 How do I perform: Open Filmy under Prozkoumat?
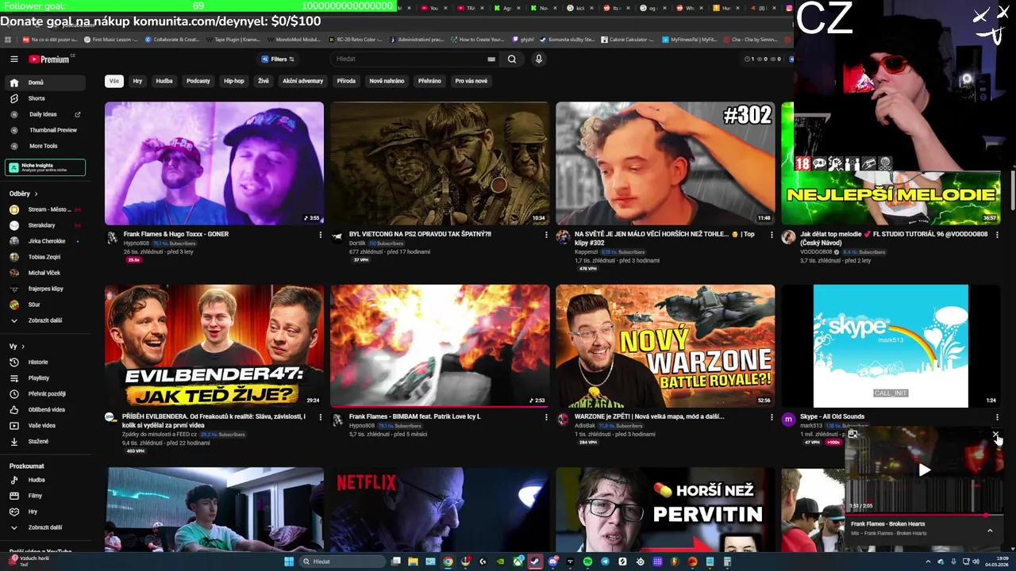(44, 496)
